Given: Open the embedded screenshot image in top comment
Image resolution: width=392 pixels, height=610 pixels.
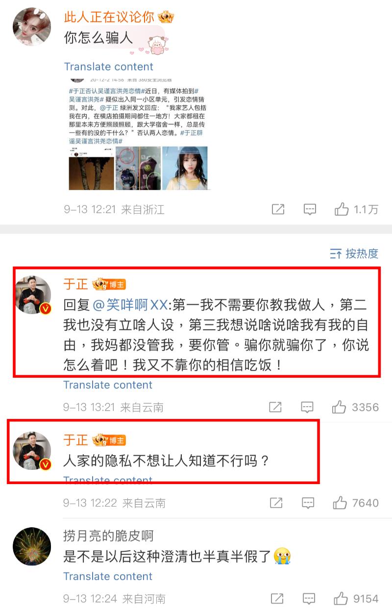Looking at the screenshot, I should [x=140, y=134].
